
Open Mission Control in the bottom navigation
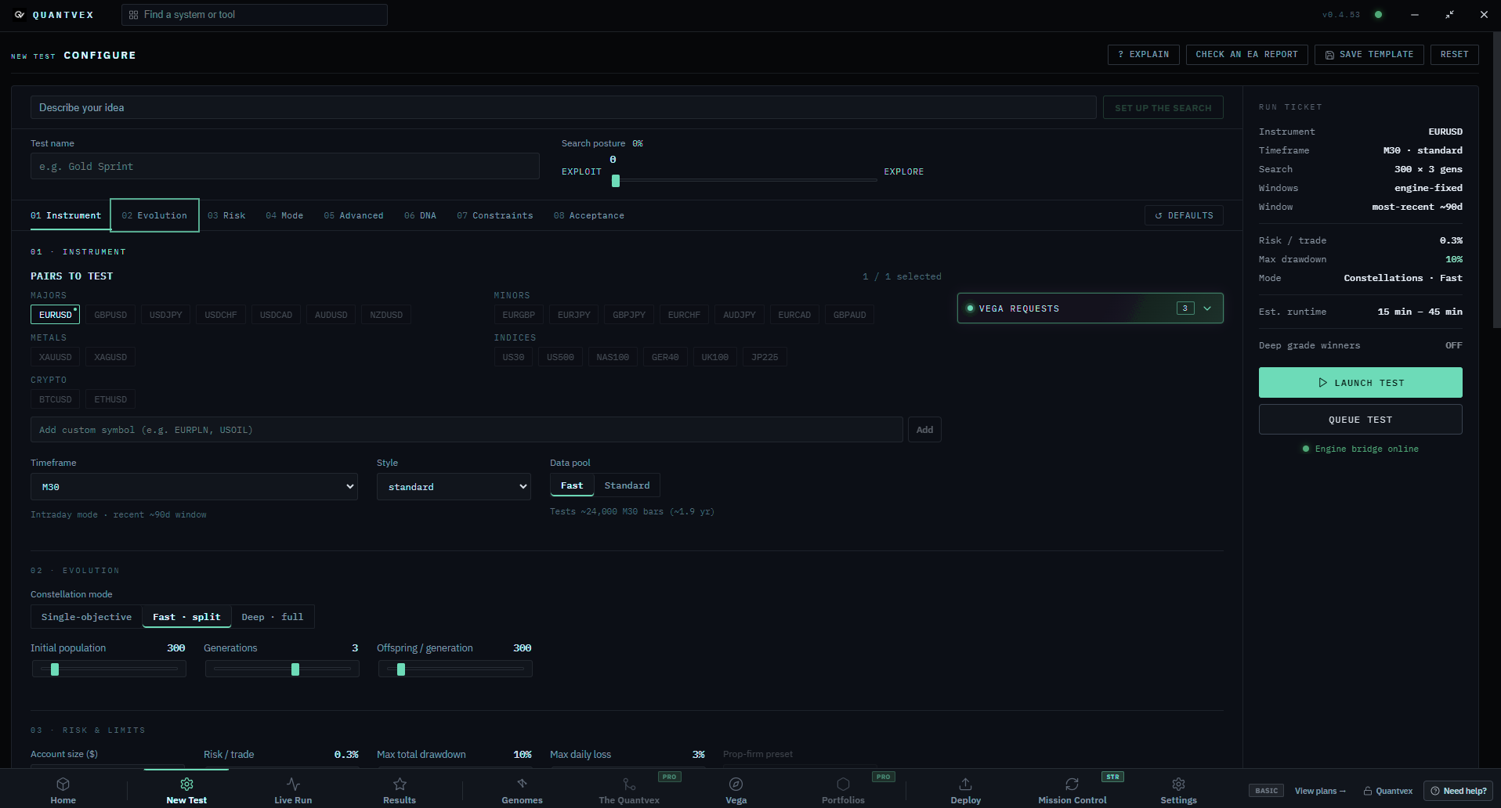pos(1072,790)
